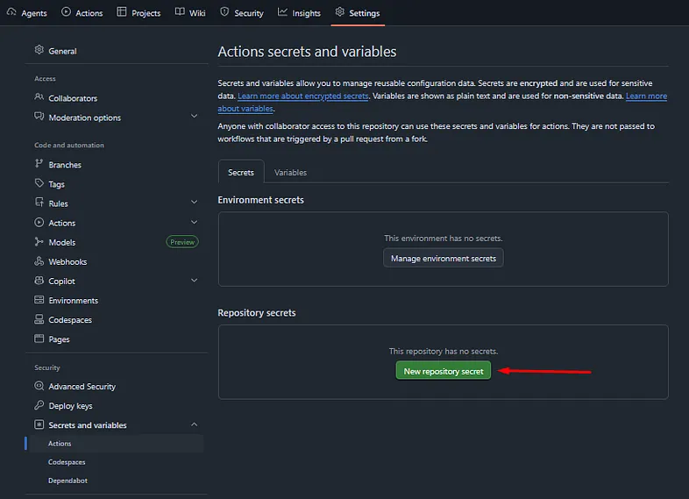Open the Advanced Security label
The image size is (689, 499).
[x=82, y=387]
